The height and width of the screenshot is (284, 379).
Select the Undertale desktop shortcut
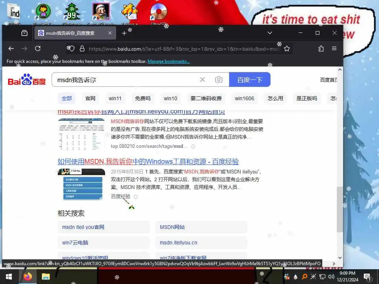[x=43, y=14]
